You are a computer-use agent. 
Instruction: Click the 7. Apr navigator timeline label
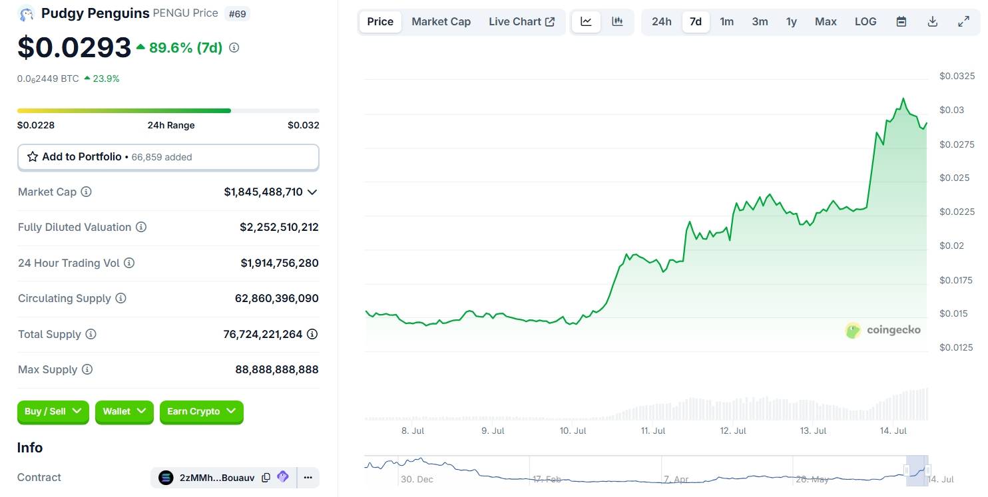coord(676,479)
